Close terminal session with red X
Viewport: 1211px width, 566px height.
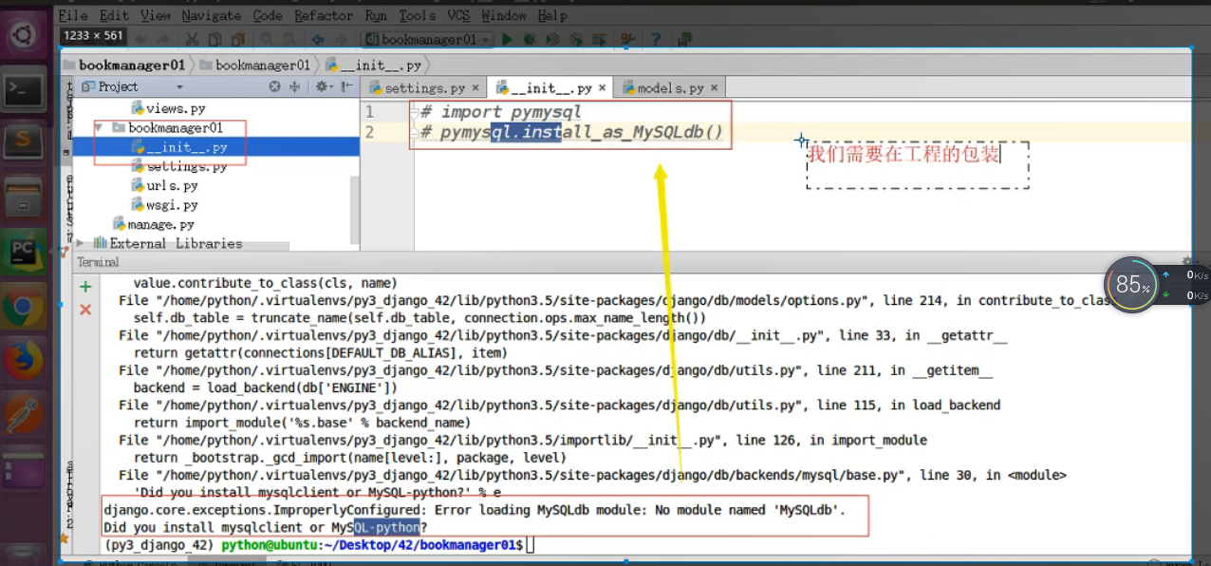[x=85, y=310]
